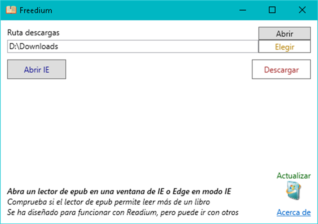Minimize the Freedium window
This screenshot has width=318, height=224.
(x=242, y=10)
